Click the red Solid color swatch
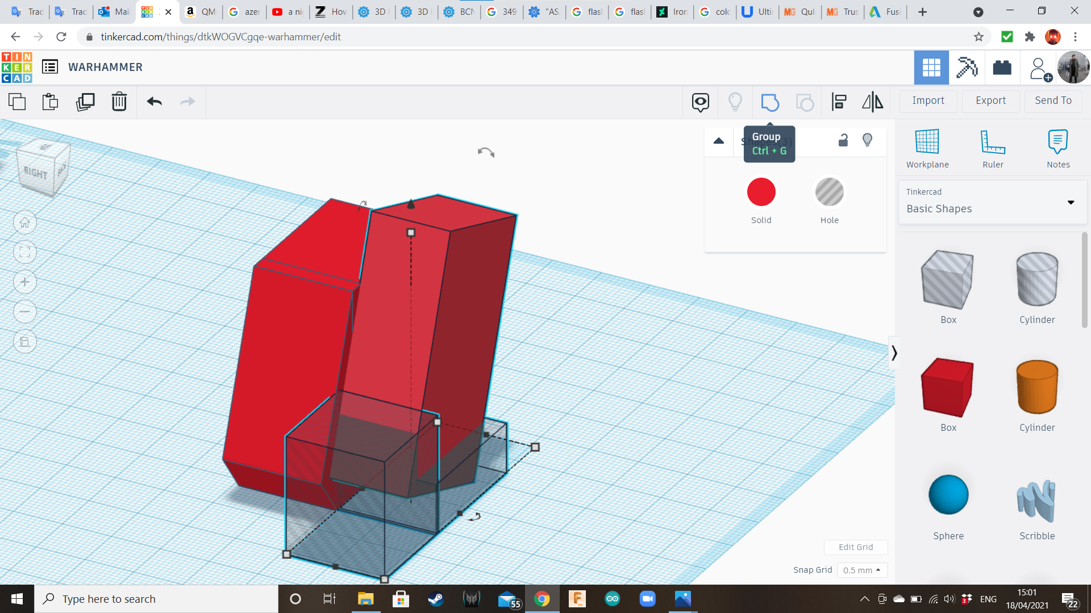The width and height of the screenshot is (1091, 613). coord(761,192)
